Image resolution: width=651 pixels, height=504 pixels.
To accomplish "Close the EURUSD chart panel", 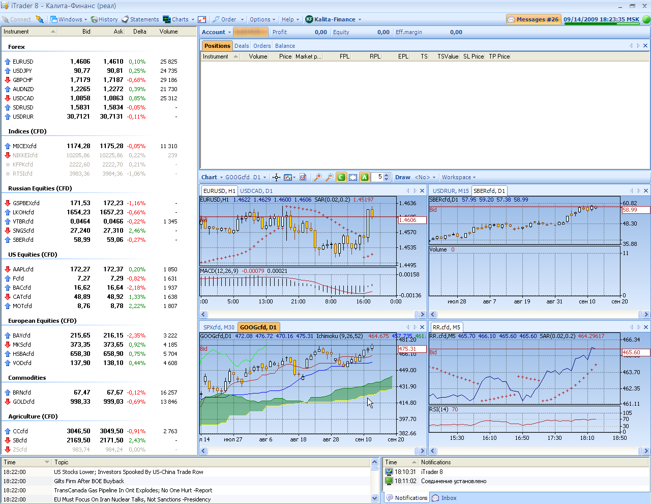I will (422, 191).
